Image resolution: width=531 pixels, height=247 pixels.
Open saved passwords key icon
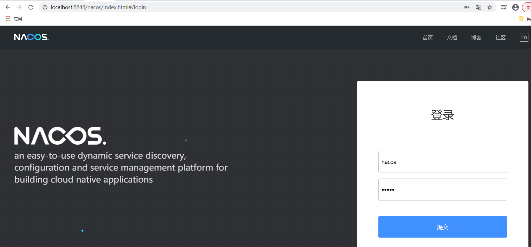pyautogui.click(x=467, y=7)
